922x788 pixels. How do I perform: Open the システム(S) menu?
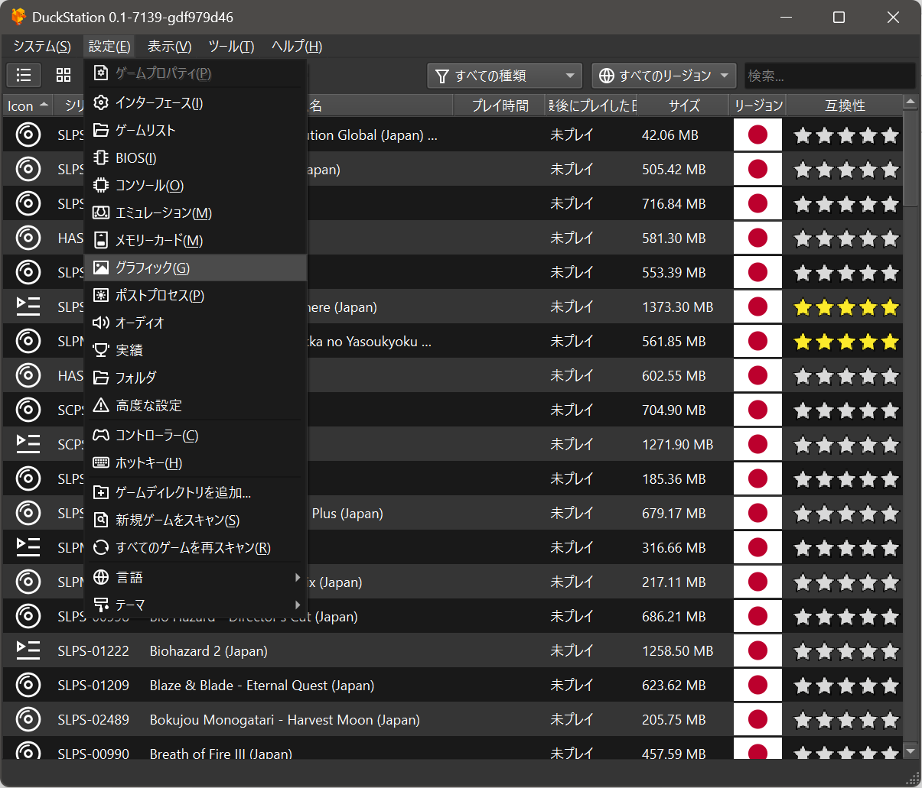click(x=42, y=47)
